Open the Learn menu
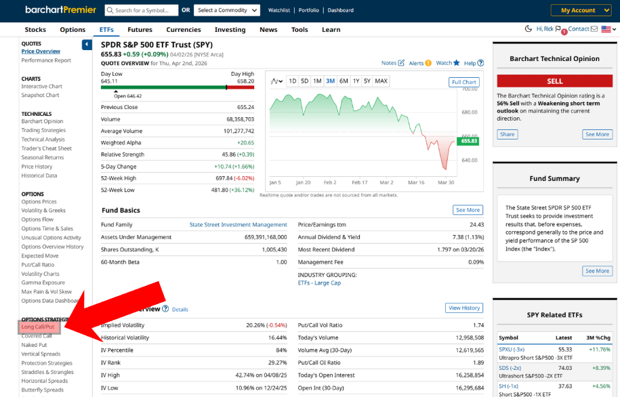Viewport: 620px width, 397px height. [x=331, y=30]
